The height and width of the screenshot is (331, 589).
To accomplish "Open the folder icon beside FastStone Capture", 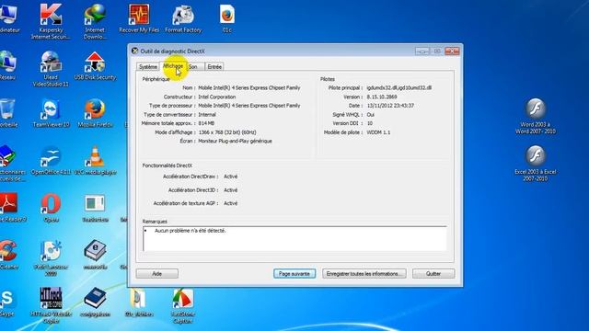I will tap(139, 302).
